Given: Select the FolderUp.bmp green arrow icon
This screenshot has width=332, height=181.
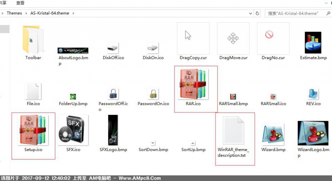Looking at the screenshot, I should 73,97.
